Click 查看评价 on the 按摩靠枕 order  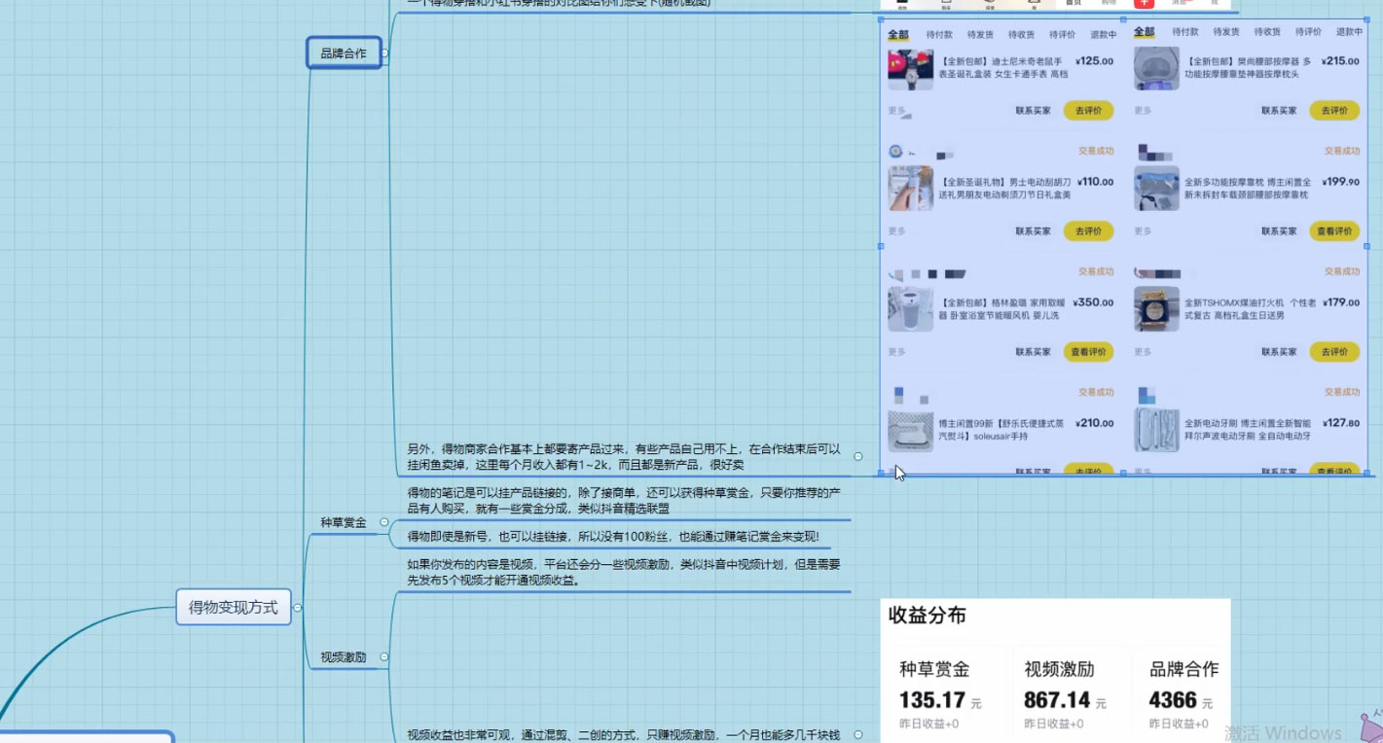(1333, 231)
